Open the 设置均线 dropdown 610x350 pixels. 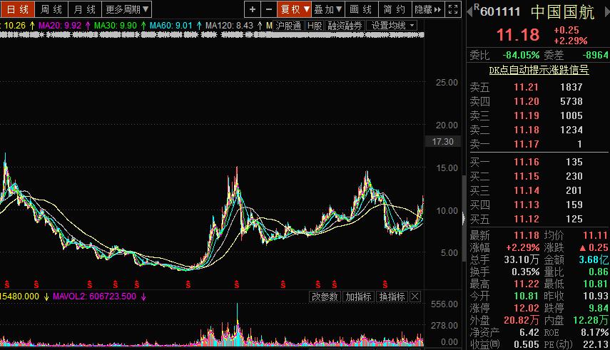392,26
